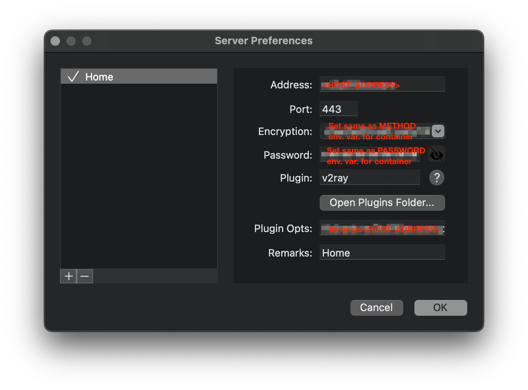
Task: Remove the selected server with the minus button
Action: click(85, 276)
